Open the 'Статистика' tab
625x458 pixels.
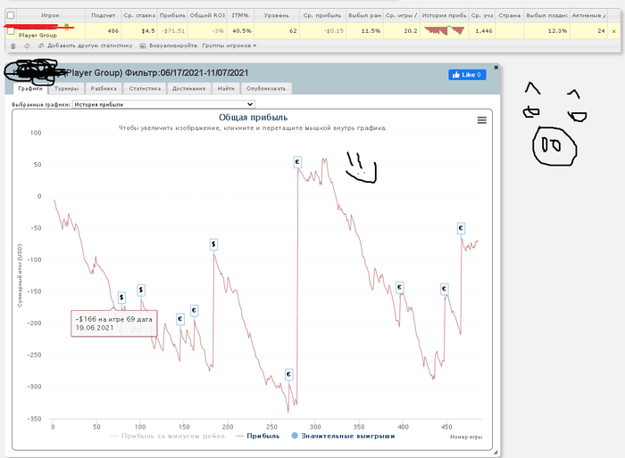click(x=145, y=88)
